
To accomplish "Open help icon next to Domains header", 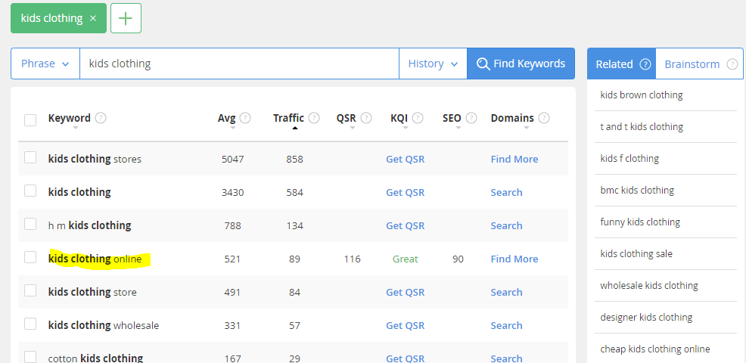I will pos(544,118).
